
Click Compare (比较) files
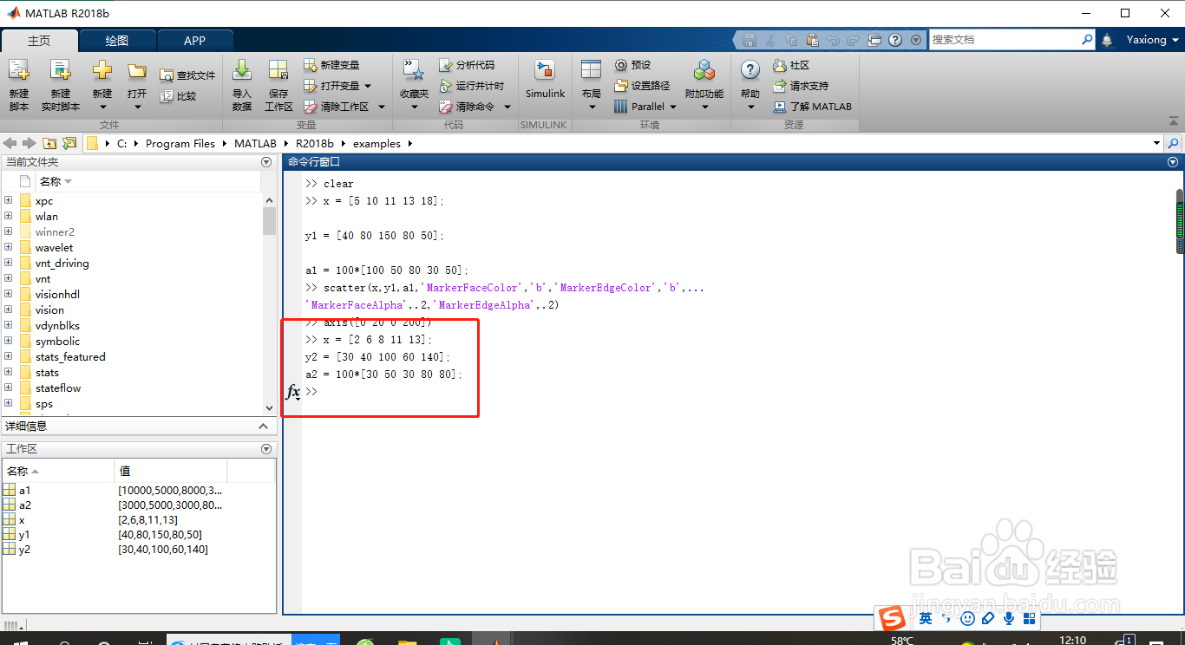(x=179, y=96)
